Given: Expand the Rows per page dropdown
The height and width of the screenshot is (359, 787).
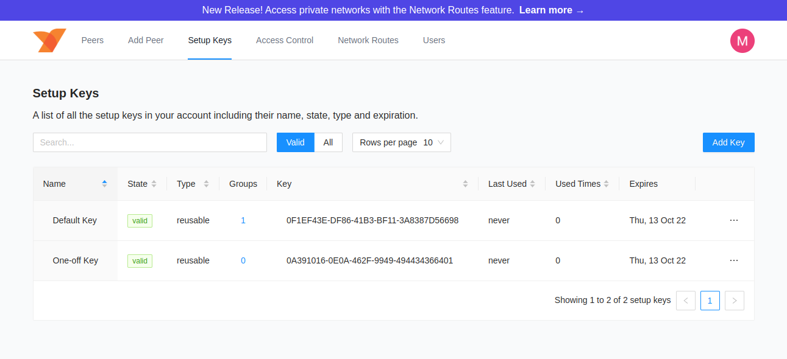Looking at the screenshot, I should pyautogui.click(x=401, y=142).
